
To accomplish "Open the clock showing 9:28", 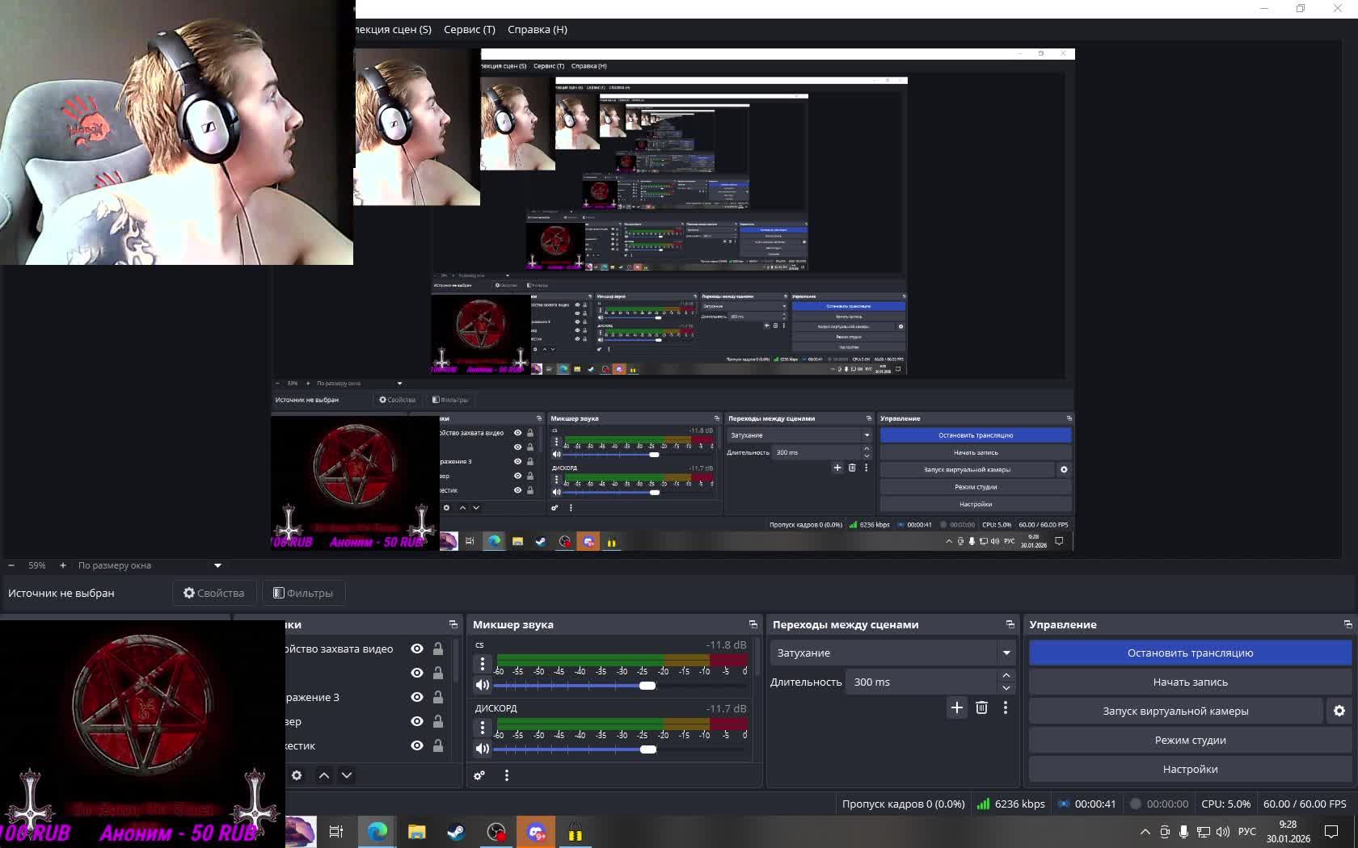I will point(1288,832).
